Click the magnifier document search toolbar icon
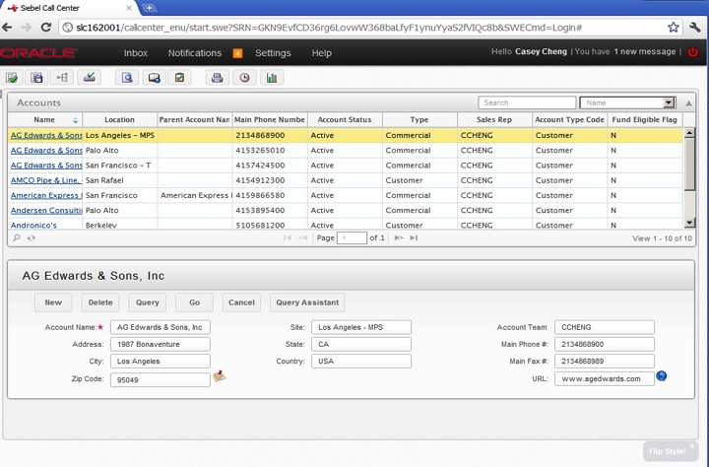Viewport: 709px width, 467px height. (127, 78)
